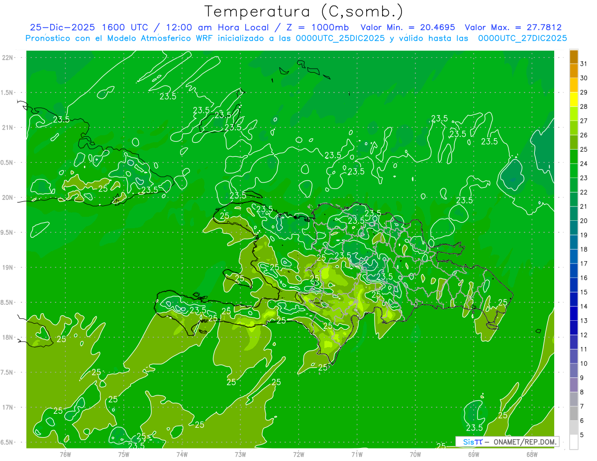The image size is (597, 461).
Task: Click the '20N' latitude axis label
Action: point(7,197)
